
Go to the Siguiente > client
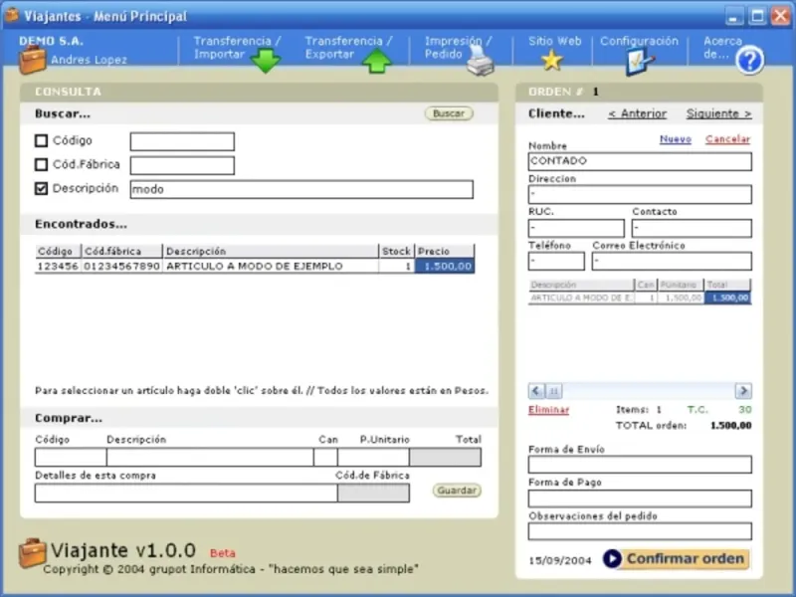pos(718,113)
